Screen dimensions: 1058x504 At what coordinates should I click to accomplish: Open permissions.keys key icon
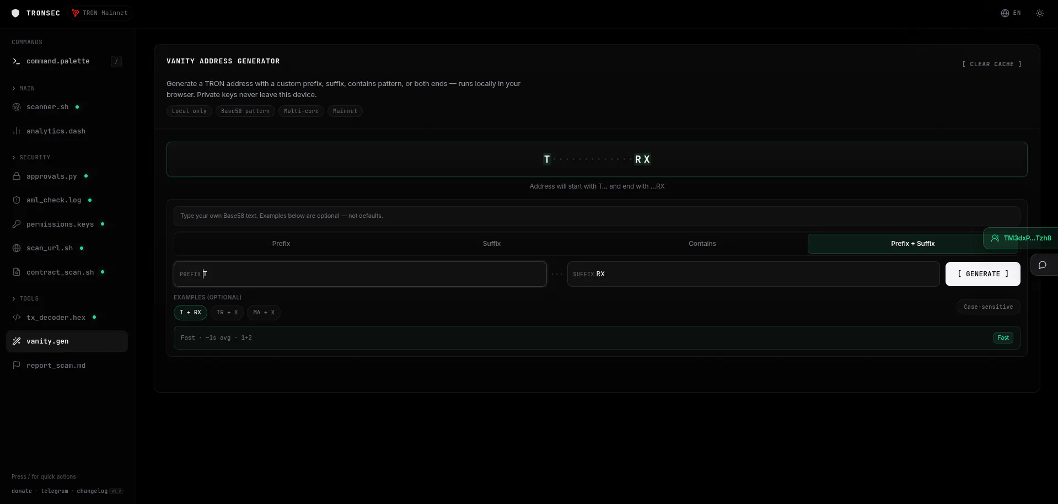17,224
